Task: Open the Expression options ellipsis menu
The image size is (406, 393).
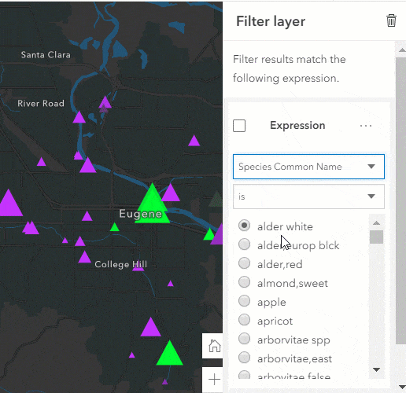Action: [366, 126]
